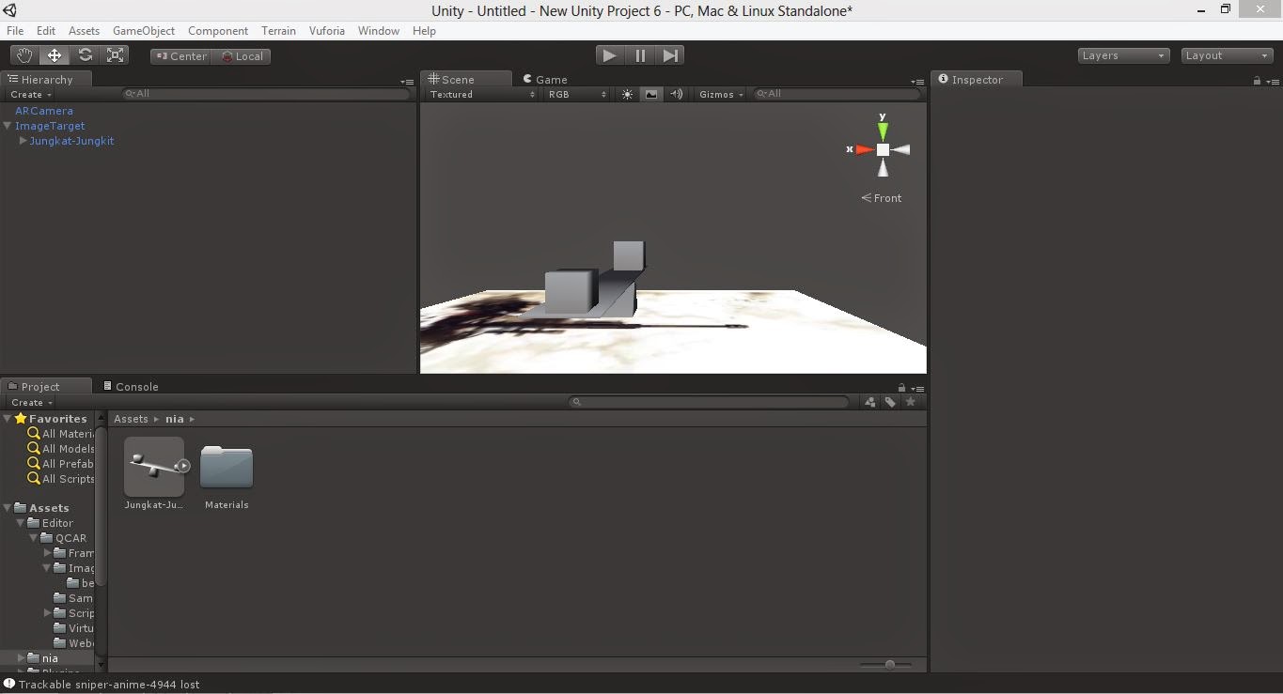Image resolution: width=1283 pixels, height=694 pixels.
Task: Select All Materials favorite
Action: (61, 434)
